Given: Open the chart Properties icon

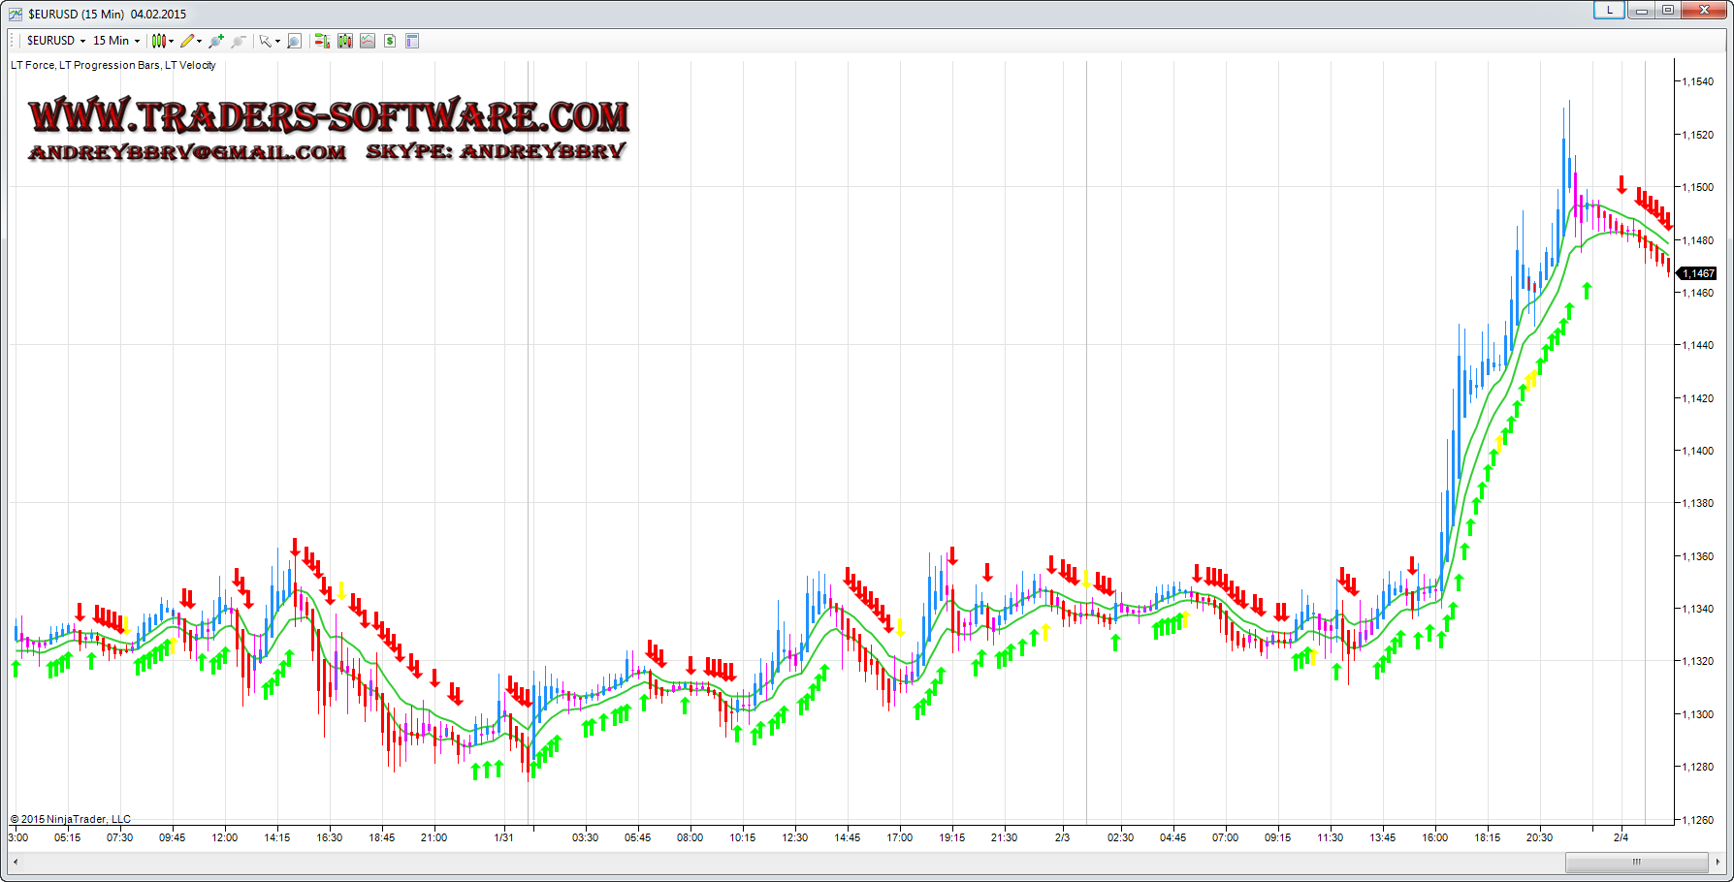Looking at the screenshot, I should (x=412, y=41).
